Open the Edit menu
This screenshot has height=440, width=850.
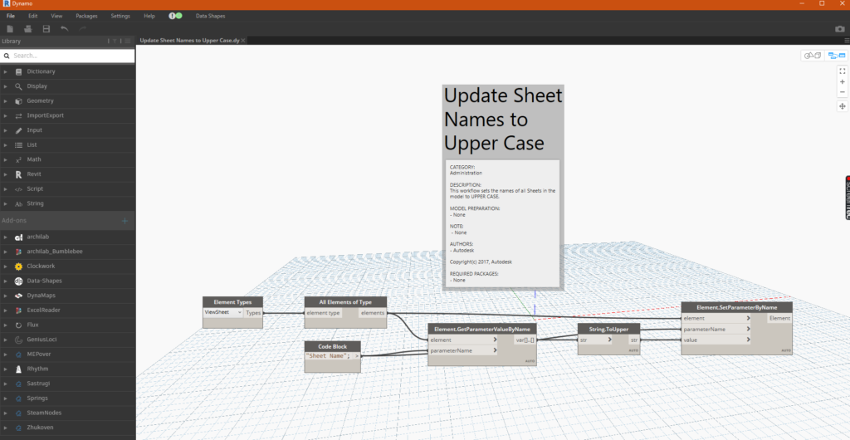pyautogui.click(x=33, y=16)
